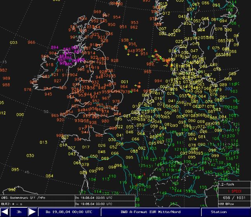Click the 084 station value in Bay of Biscay
Image resolution: width=251 pixels, height=217 pixels.
(49, 176)
